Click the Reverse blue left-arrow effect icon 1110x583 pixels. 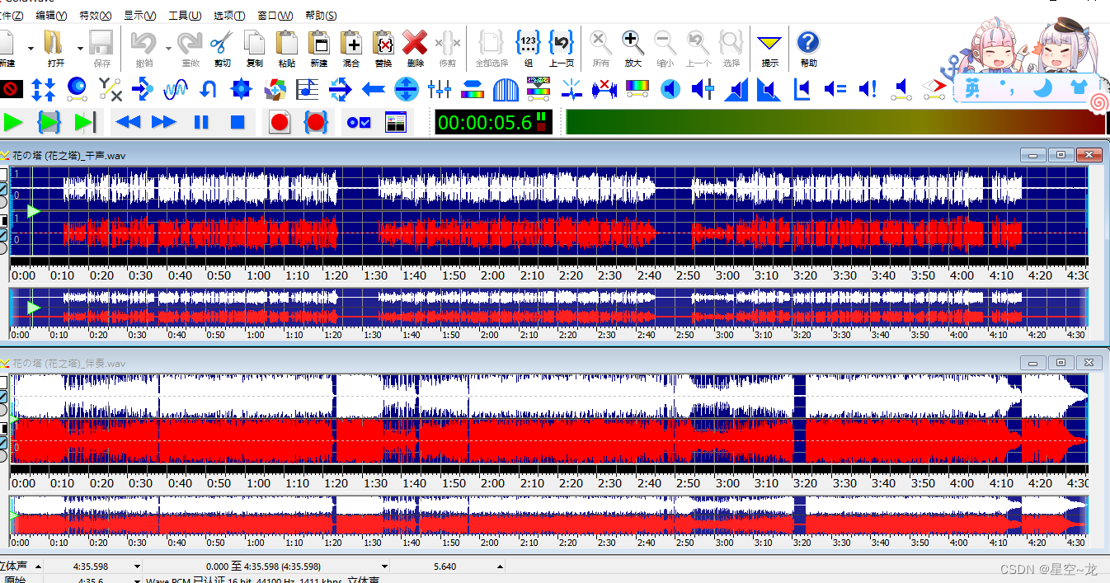[374, 89]
